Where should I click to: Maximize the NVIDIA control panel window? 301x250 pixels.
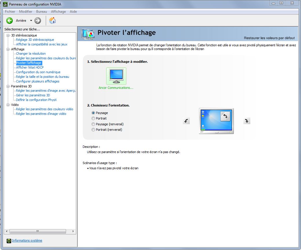[x=281, y=3]
